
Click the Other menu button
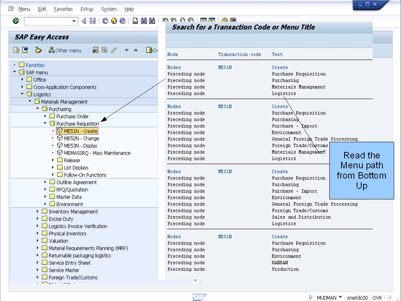click(65, 50)
